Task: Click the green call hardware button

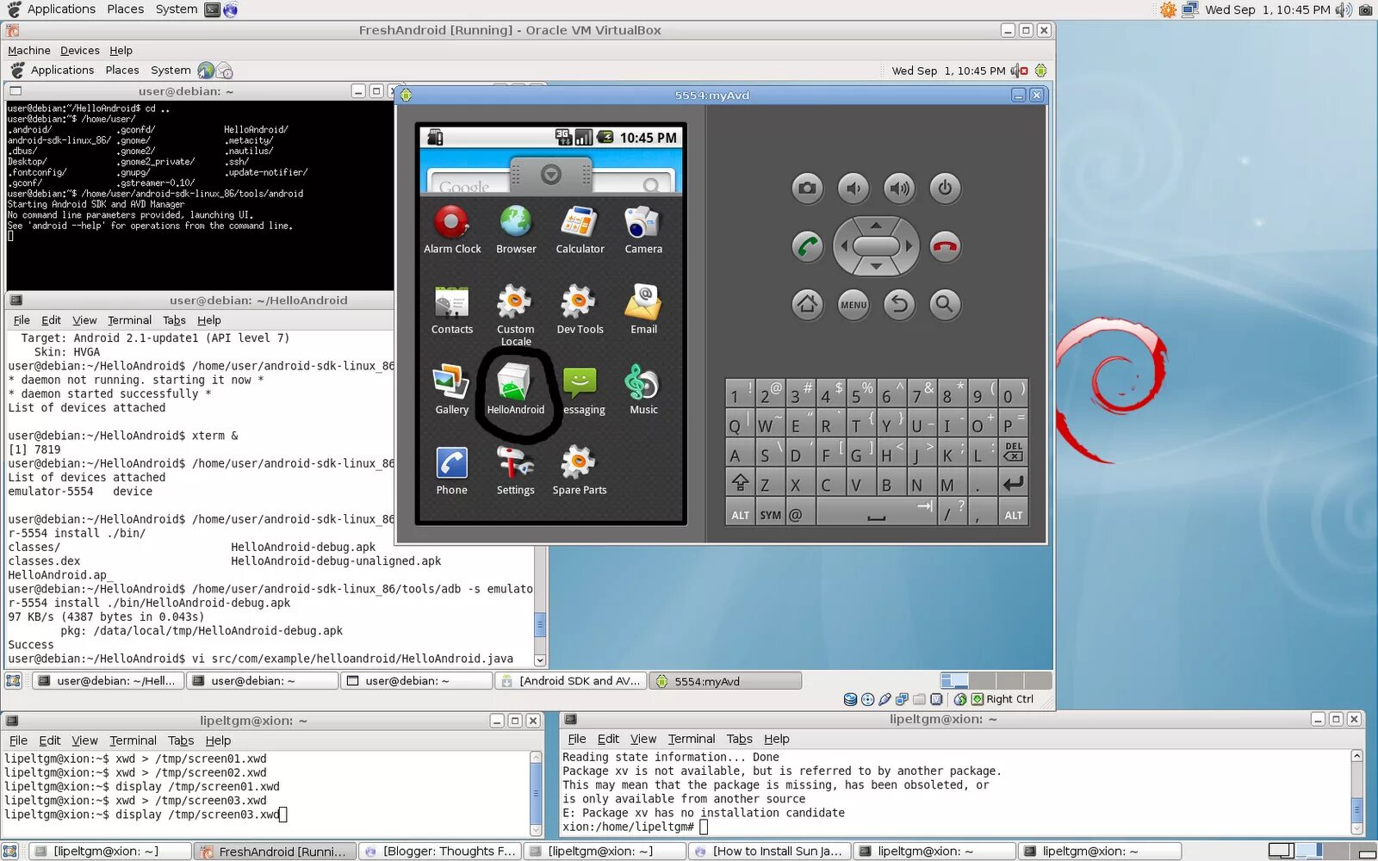Action: tap(807, 246)
